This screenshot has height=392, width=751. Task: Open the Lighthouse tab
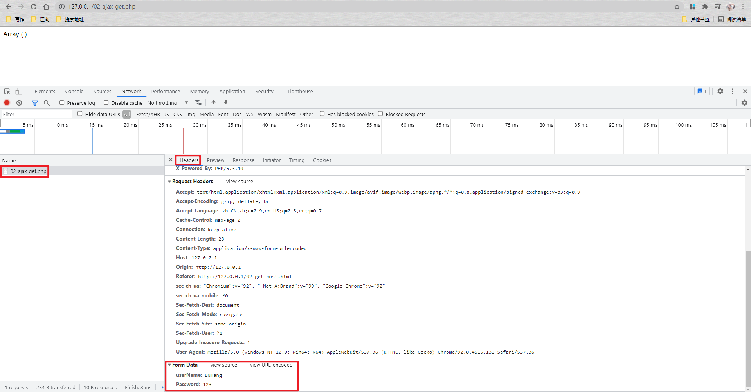click(300, 91)
